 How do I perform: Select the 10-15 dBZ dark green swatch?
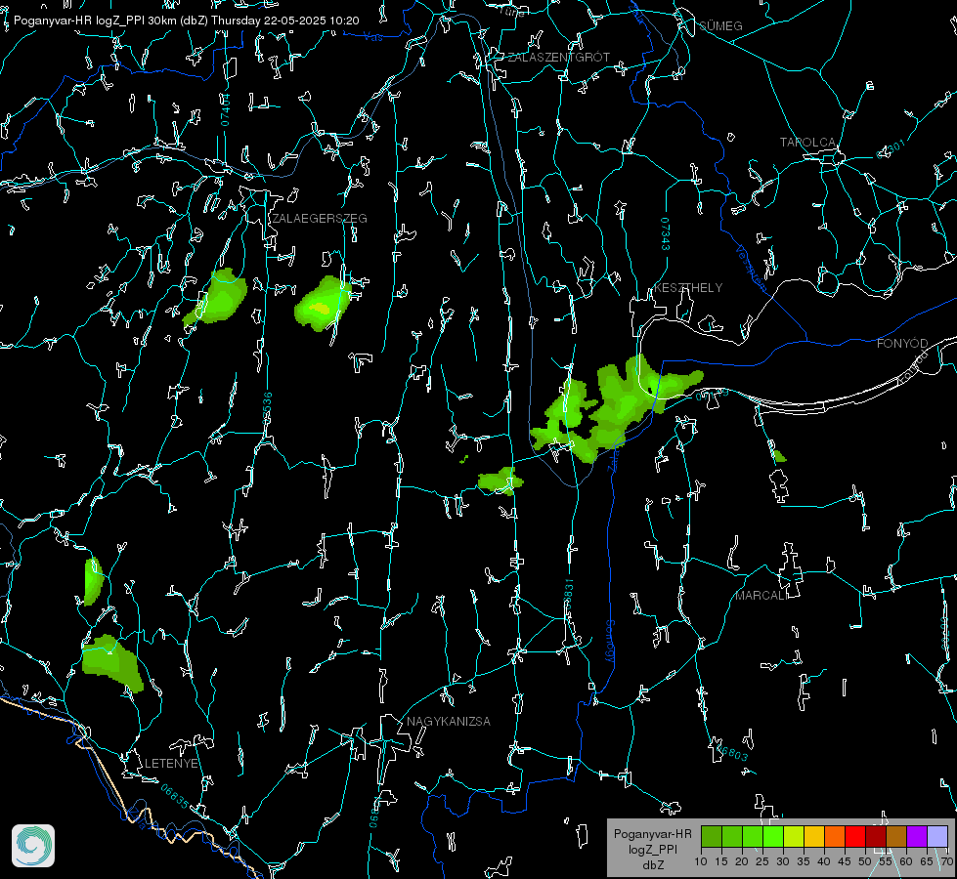point(712,836)
